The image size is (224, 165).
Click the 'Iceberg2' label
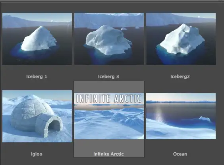point(180,77)
